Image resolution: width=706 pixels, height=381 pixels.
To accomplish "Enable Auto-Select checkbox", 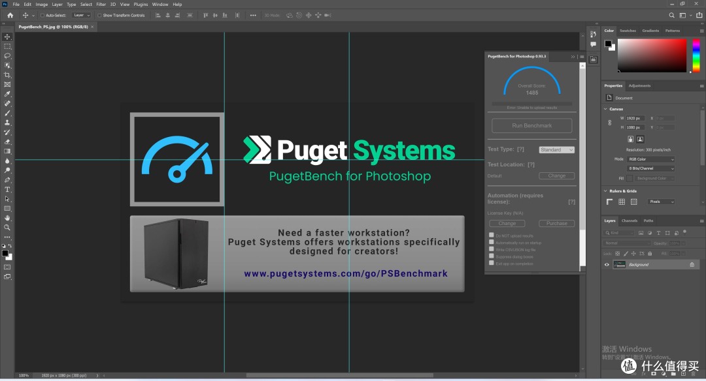I will 42,15.
